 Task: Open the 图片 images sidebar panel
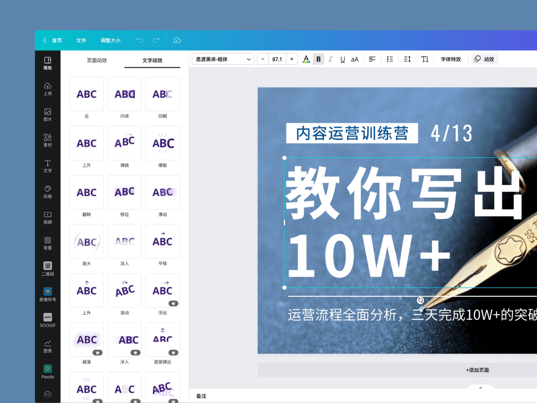point(48,115)
